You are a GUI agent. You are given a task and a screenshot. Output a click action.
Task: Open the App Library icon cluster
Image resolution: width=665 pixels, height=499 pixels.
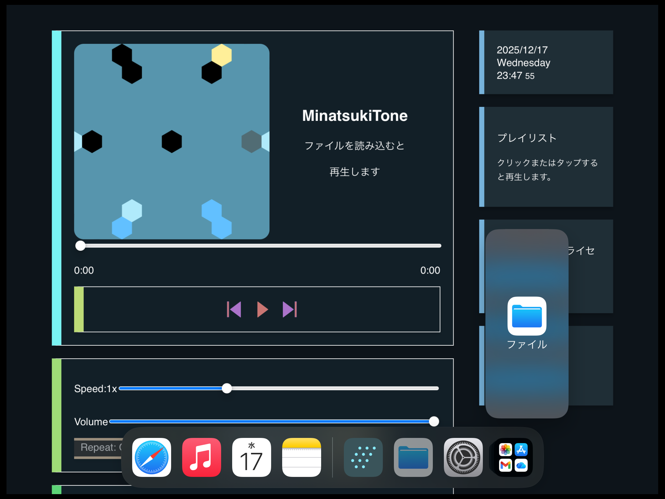tap(513, 457)
